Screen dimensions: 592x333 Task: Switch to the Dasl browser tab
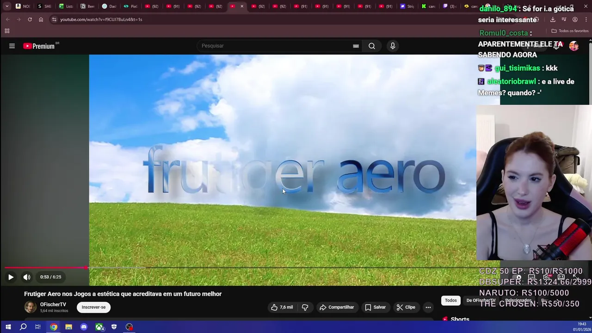tap(109, 6)
